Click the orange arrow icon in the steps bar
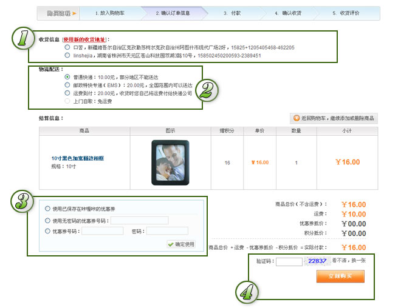The height and width of the screenshot is (308, 415). tap(74, 13)
